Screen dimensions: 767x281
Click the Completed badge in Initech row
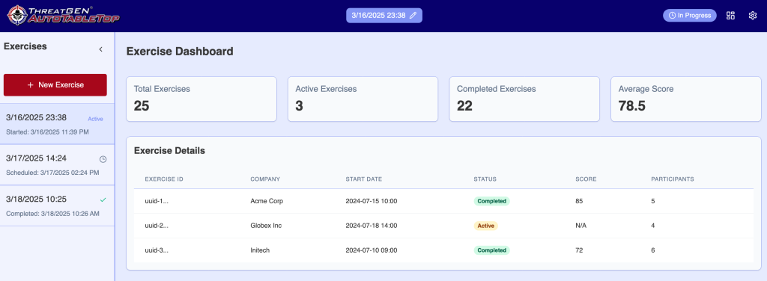491,250
